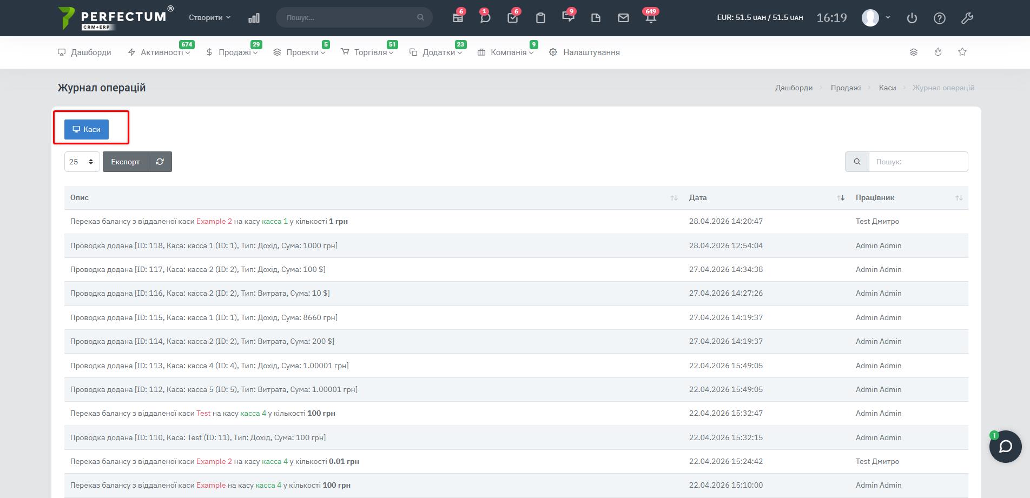The width and height of the screenshot is (1030, 498).
Task: Click the notifications bell icon
Action: [x=651, y=18]
